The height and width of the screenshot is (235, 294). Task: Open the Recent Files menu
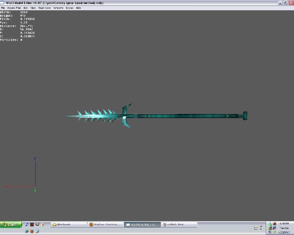(14, 8)
